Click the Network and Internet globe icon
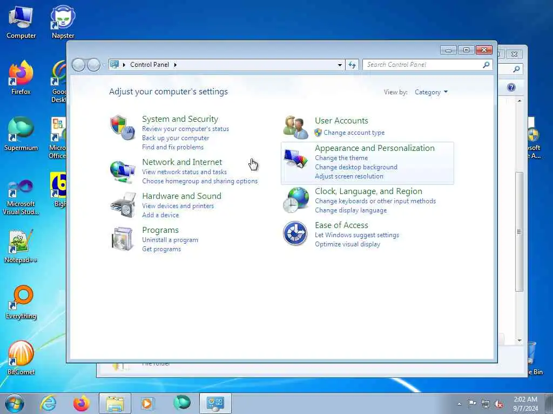The image size is (553, 414). tap(123, 171)
